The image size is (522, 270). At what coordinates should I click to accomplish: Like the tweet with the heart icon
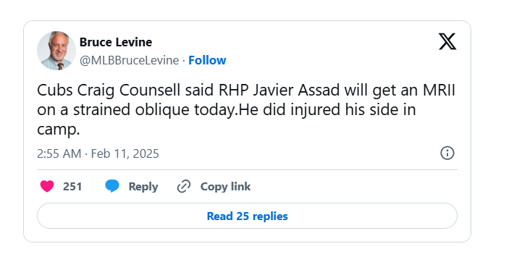point(47,186)
